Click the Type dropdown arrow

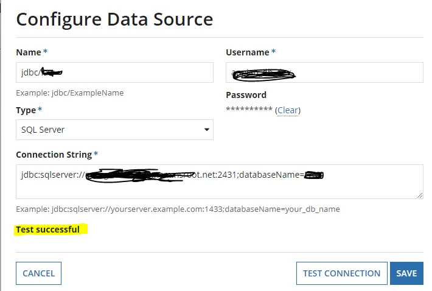tap(207, 130)
